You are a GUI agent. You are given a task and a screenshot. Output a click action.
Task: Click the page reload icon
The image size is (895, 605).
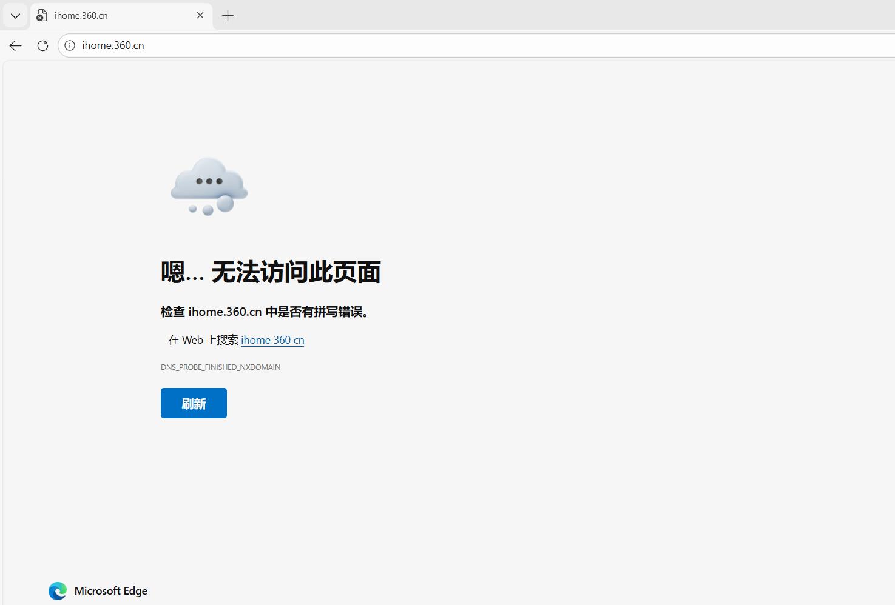tap(42, 45)
